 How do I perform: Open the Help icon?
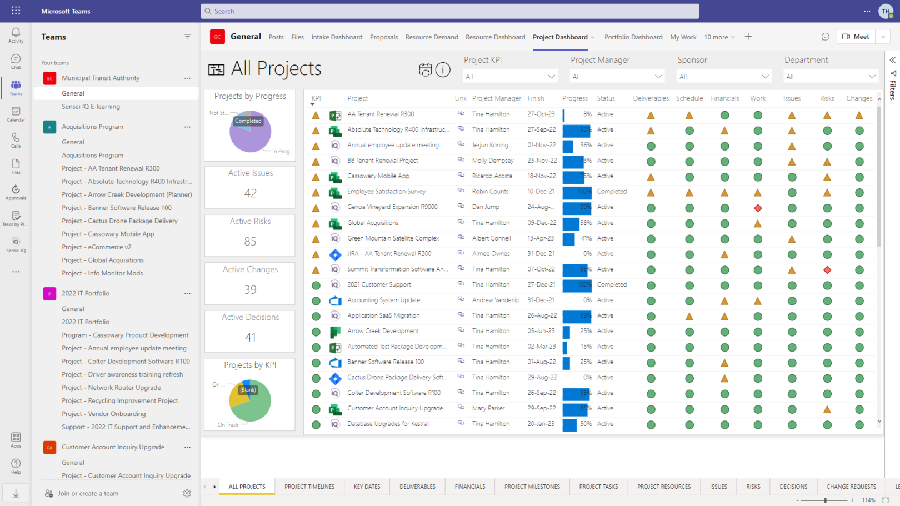tap(16, 466)
